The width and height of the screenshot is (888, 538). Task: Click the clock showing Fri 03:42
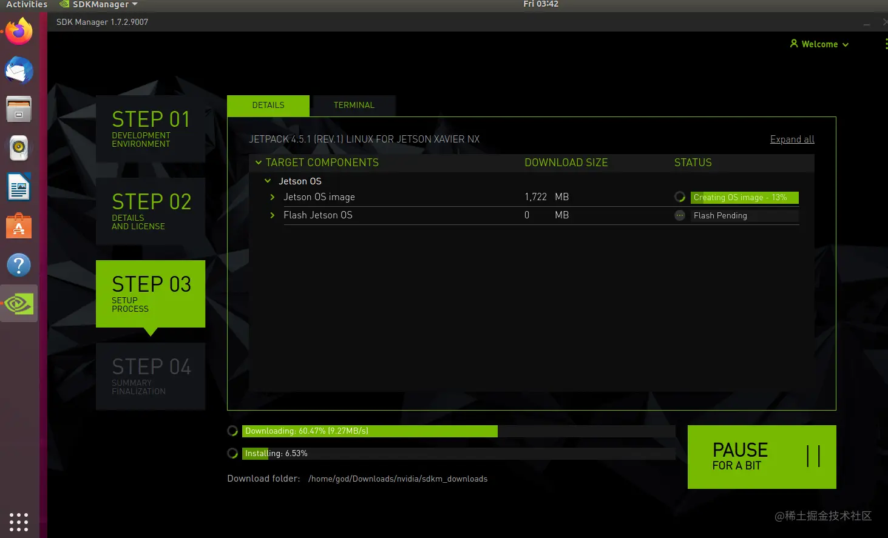541,4
